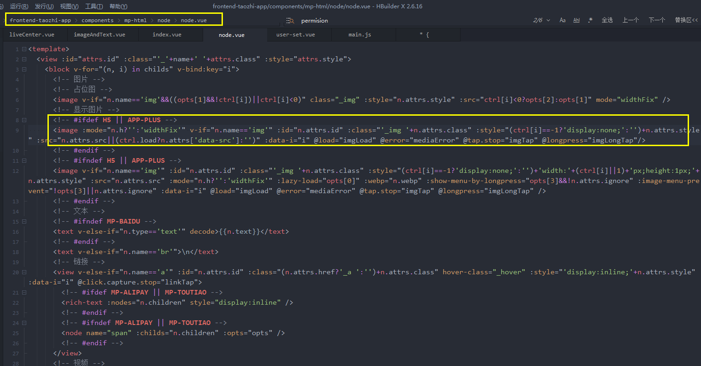Viewport: 701px width, 366px height.
Task: Click line number 25 in the gutter
Action: coord(16,333)
